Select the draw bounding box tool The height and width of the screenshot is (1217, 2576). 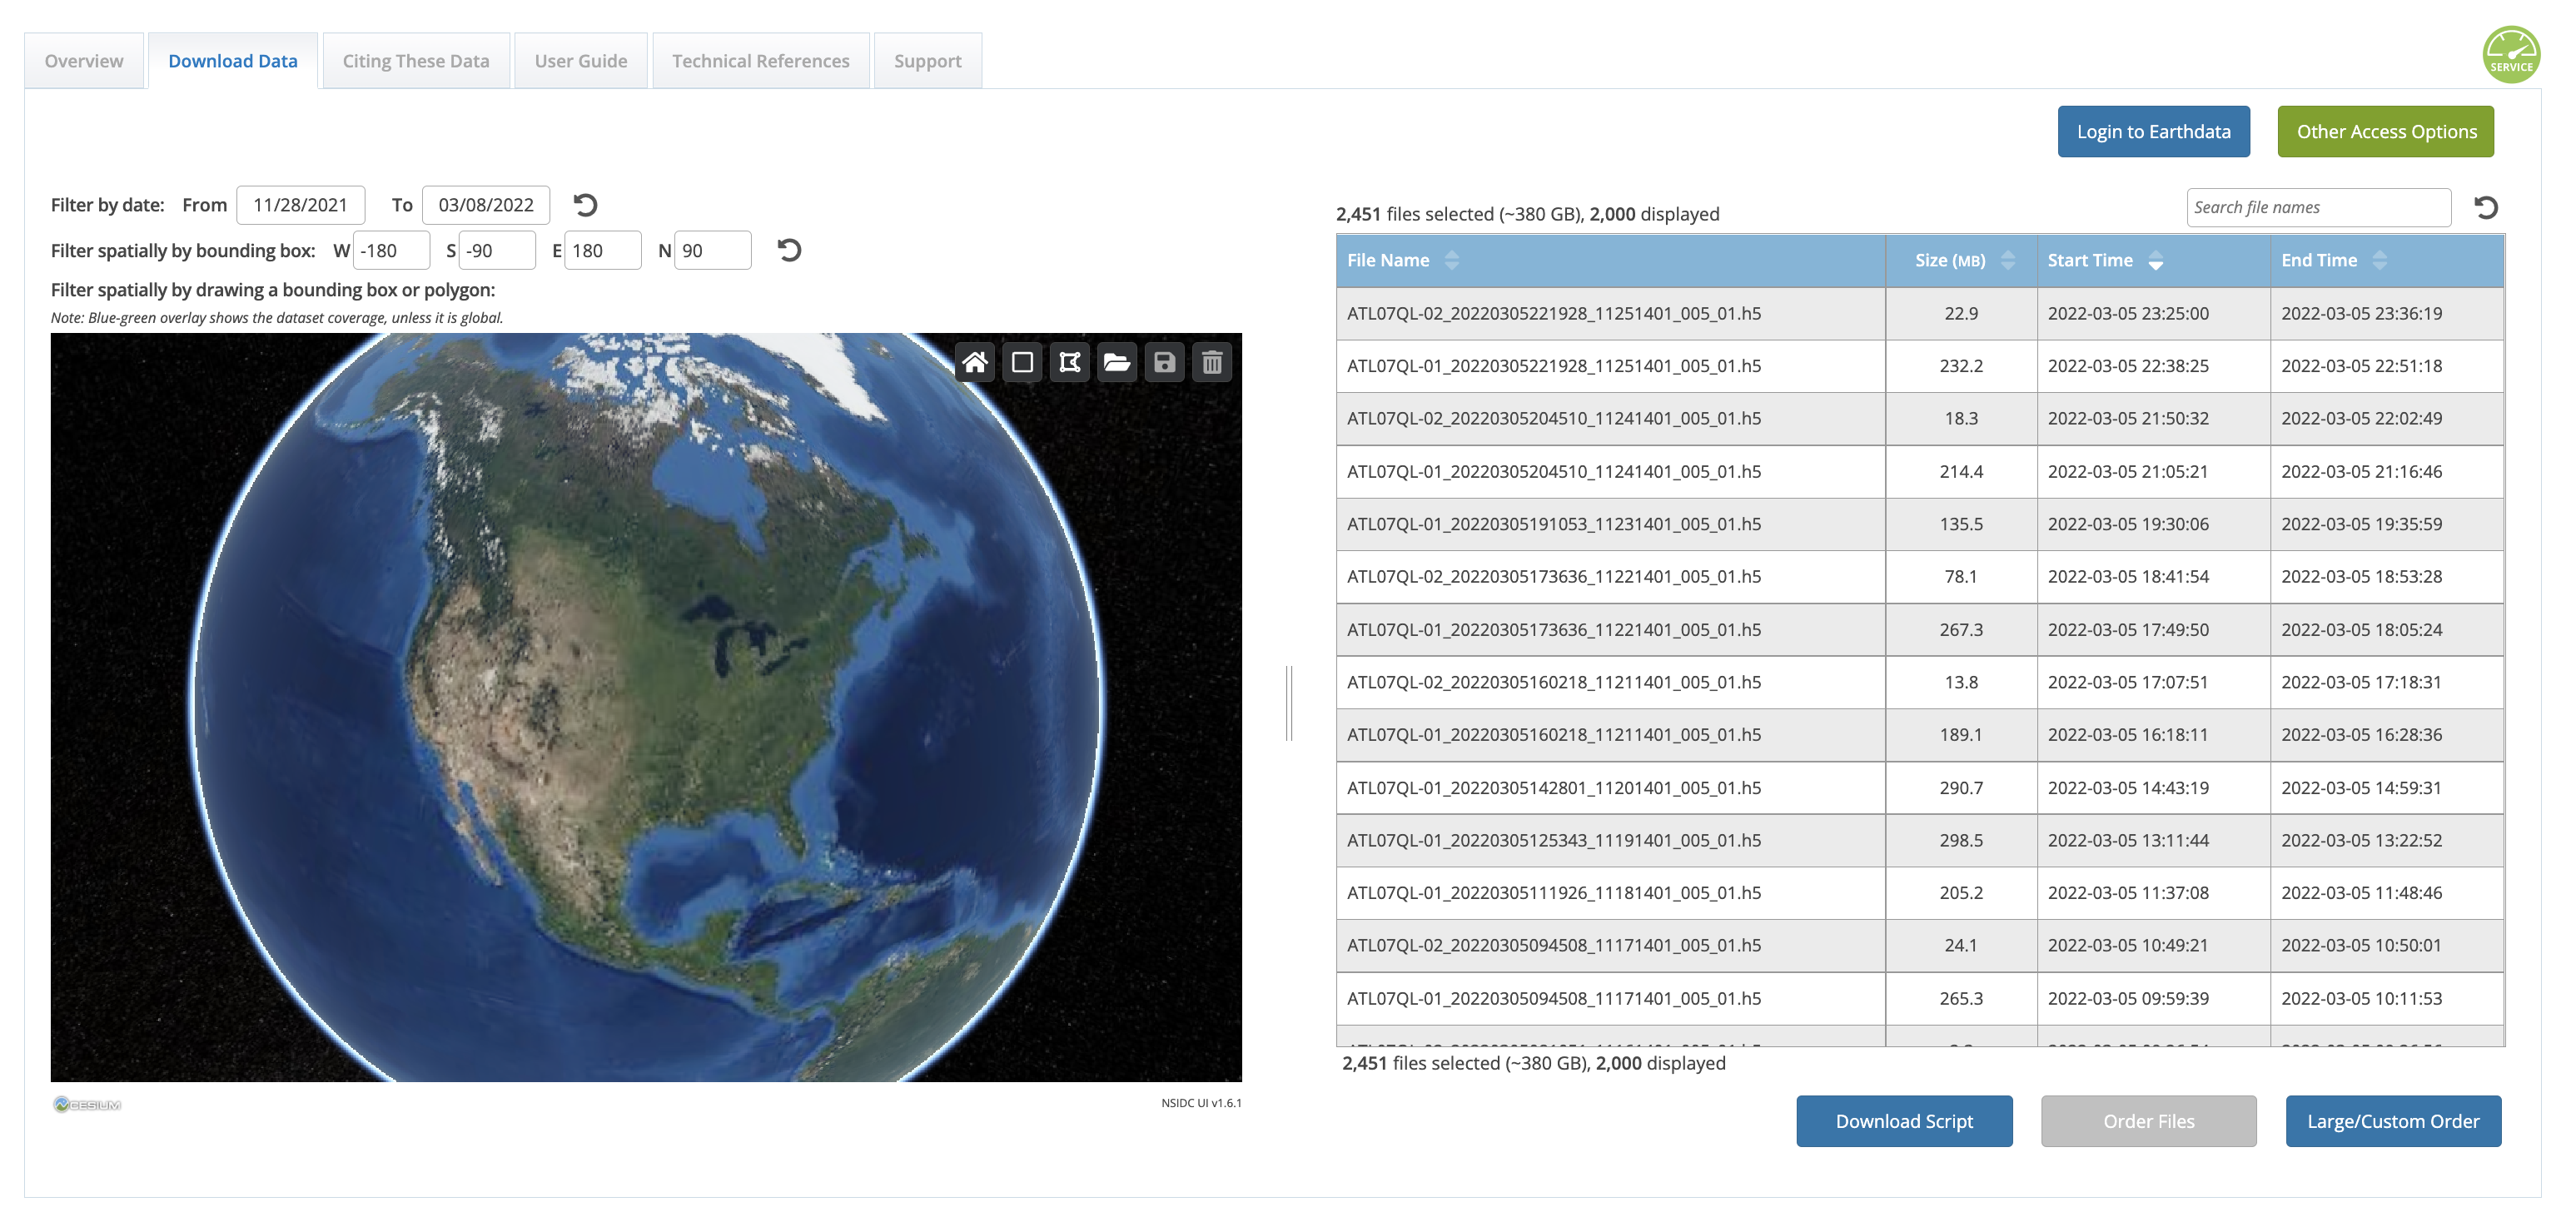click(1022, 362)
